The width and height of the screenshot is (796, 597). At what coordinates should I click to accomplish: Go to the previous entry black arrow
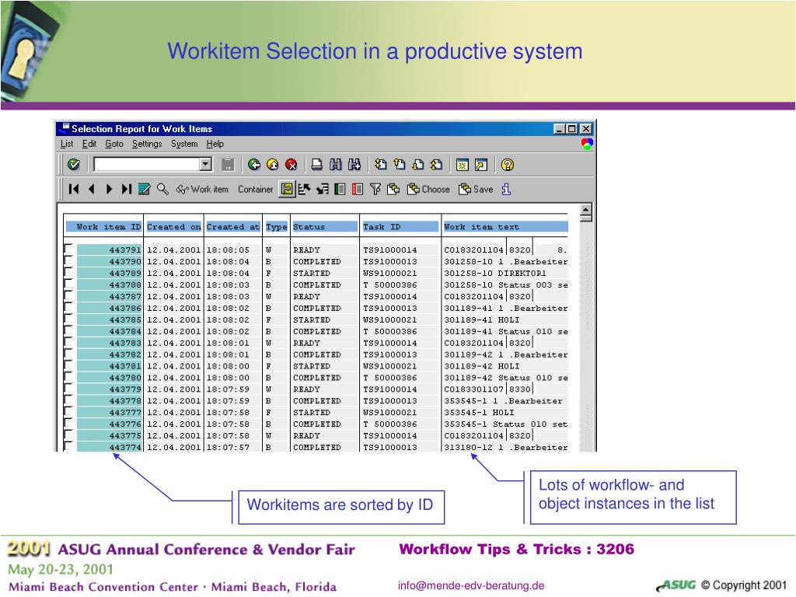[92, 190]
